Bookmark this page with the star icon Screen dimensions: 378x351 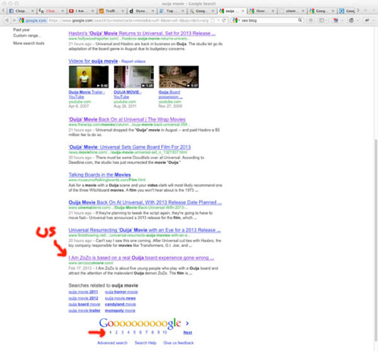(x=213, y=21)
